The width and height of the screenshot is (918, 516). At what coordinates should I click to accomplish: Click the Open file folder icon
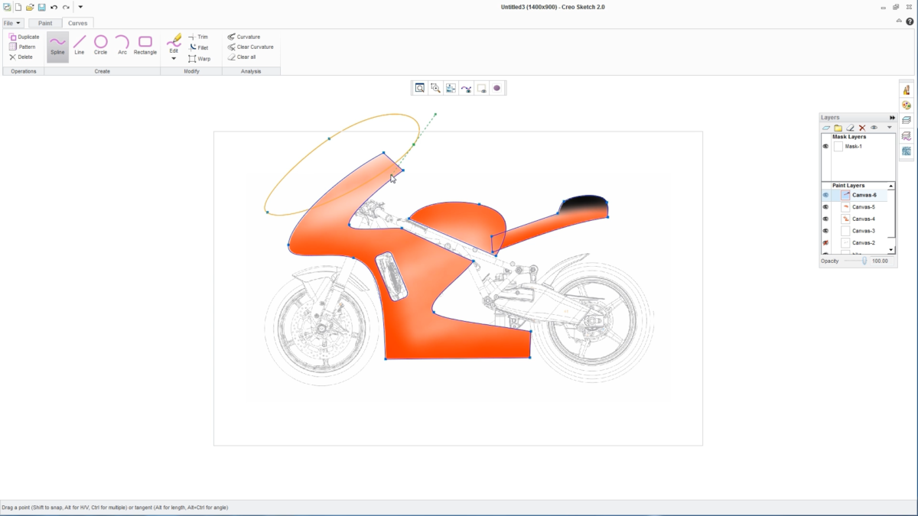[30, 7]
